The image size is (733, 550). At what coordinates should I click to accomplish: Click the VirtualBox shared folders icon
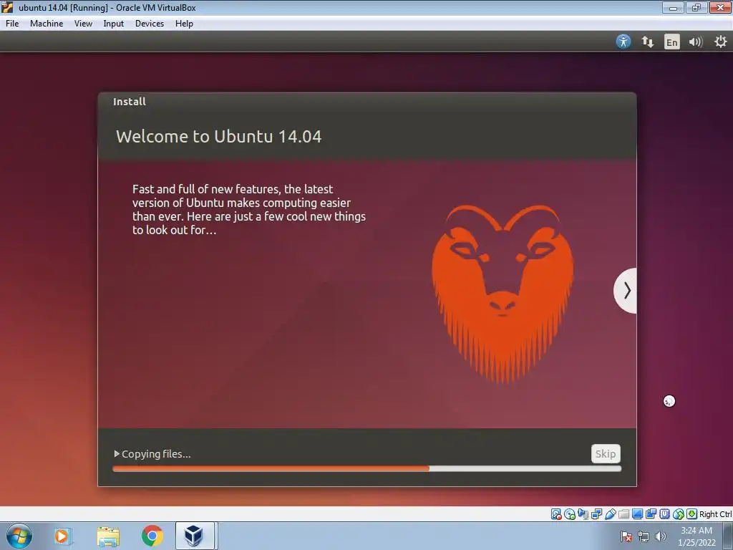pyautogui.click(x=623, y=514)
